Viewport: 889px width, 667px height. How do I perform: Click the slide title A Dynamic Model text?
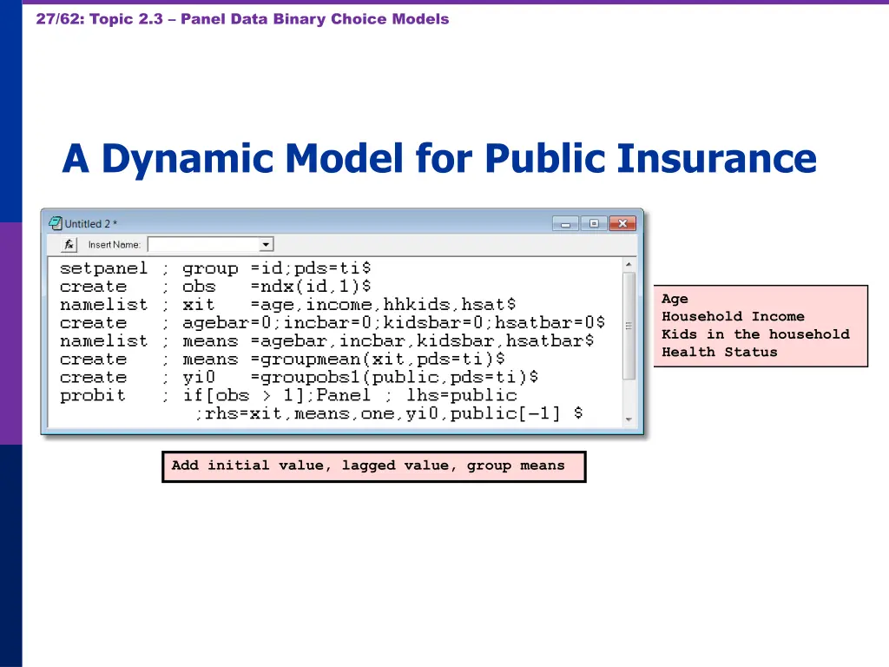coord(438,158)
